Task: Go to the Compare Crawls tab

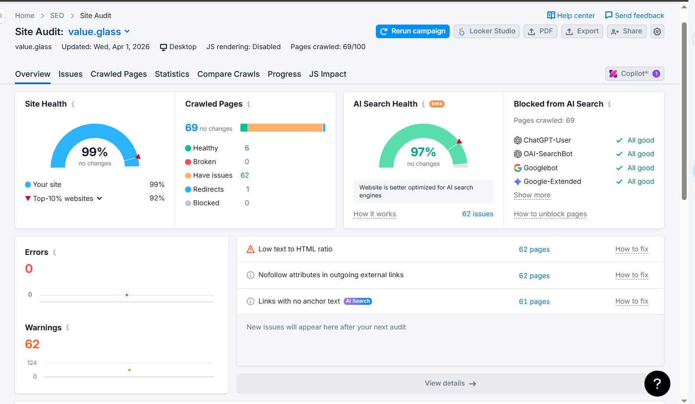Action: click(x=229, y=74)
